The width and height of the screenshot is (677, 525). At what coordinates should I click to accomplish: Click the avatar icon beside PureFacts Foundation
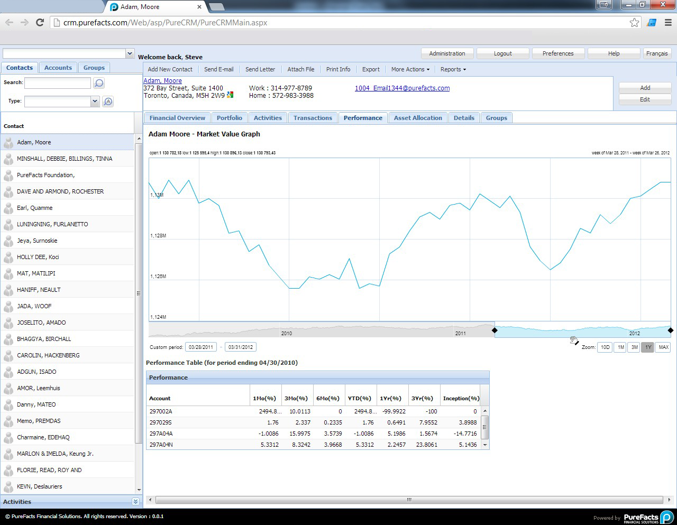[8, 175]
